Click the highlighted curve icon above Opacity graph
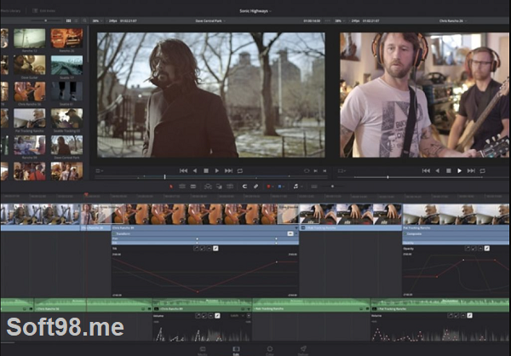 (x=487, y=249)
